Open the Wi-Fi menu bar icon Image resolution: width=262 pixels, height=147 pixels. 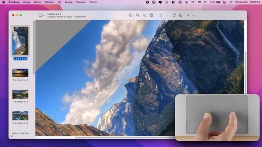[x=193, y=2]
